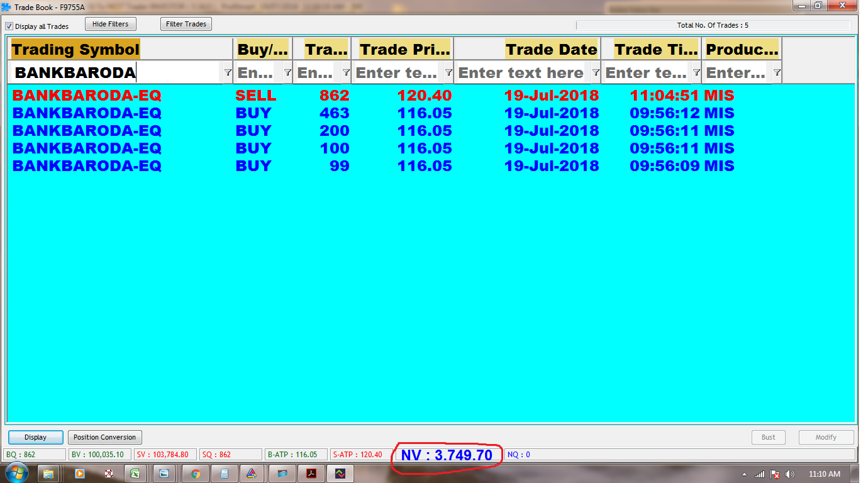Image resolution: width=868 pixels, height=483 pixels.
Task: Open the colorful triangle app in taskbar
Action: click(x=252, y=474)
